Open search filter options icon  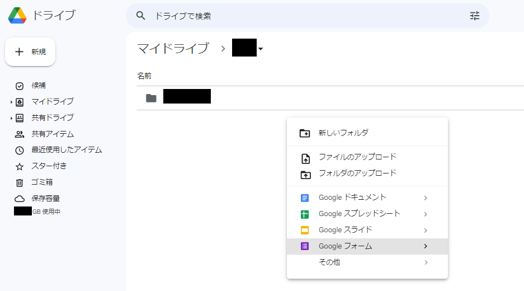(475, 16)
